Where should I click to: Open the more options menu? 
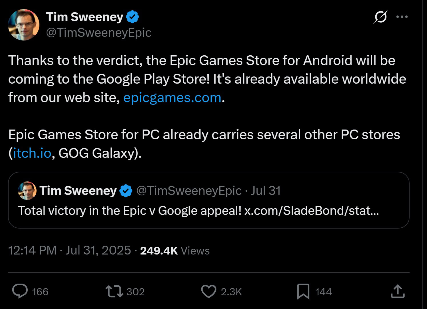click(402, 17)
